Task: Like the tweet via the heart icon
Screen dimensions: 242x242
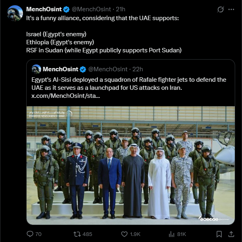Action: (x=124, y=234)
